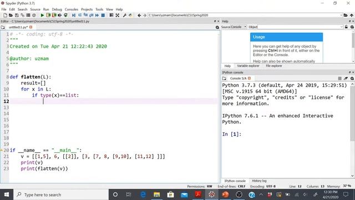The height and width of the screenshot is (200, 355).
Task: Open Microsoft Edge from taskbar
Action: tap(143, 194)
